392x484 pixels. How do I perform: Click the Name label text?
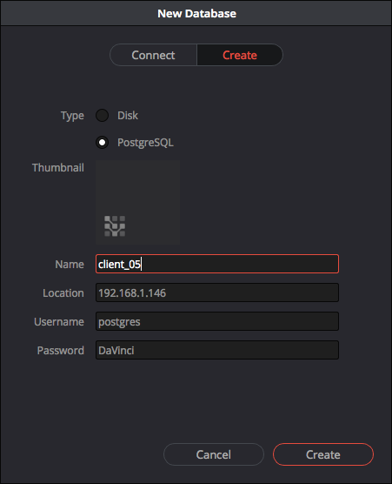point(70,265)
